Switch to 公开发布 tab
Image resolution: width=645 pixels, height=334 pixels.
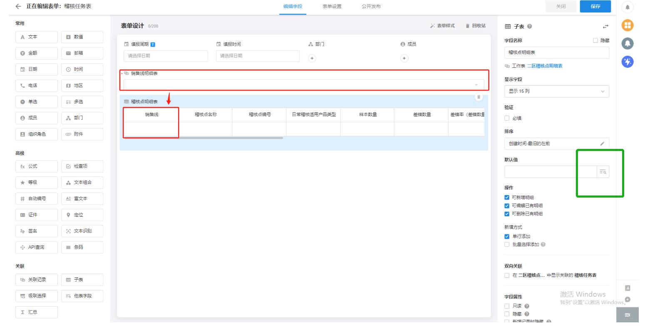(371, 6)
